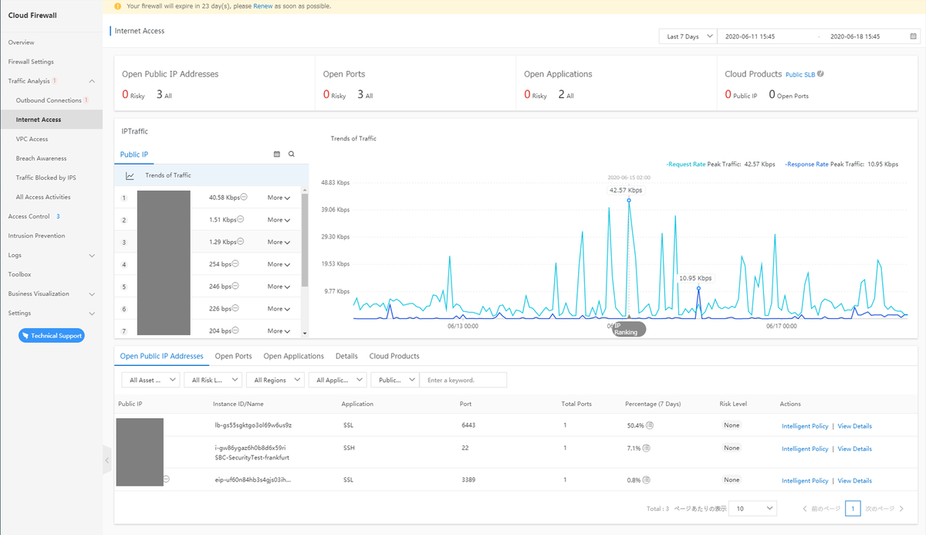
Task: Expand More for the first ranked IP
Action: coord(279,198)
